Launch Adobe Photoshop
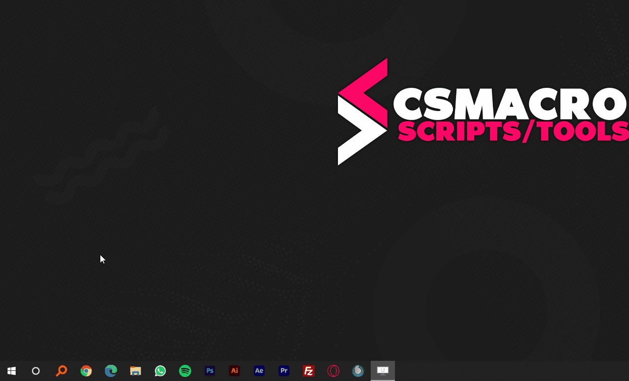 coord(210,371)
